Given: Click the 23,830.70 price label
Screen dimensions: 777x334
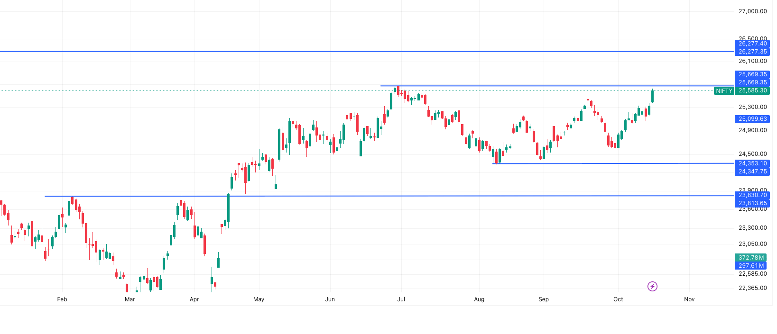Looking at the screenshot, I should pyautogui.click(x=752, y=195).
